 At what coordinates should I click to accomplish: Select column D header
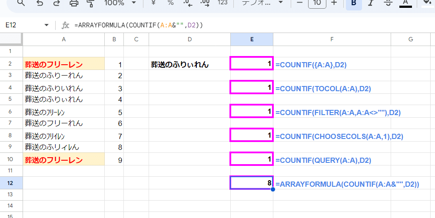click(189, 40)
